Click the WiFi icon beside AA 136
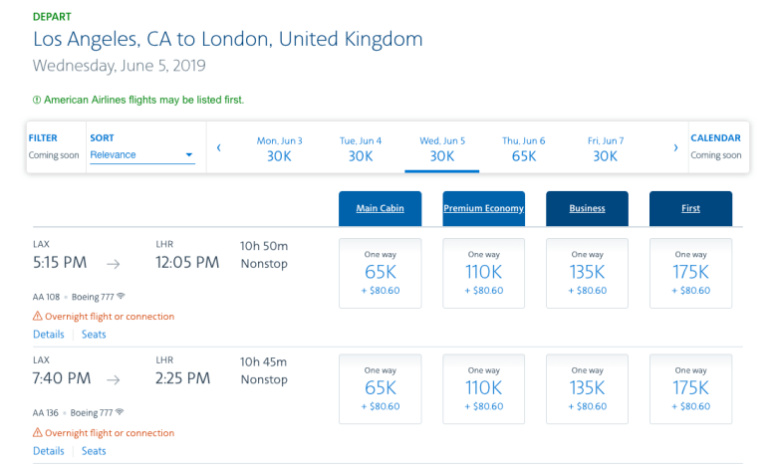This screenshot has width=776, height=470. tap(122, 412)
